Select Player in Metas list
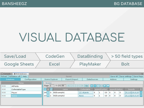Screen dimensions: 144x108 point(26,92)
